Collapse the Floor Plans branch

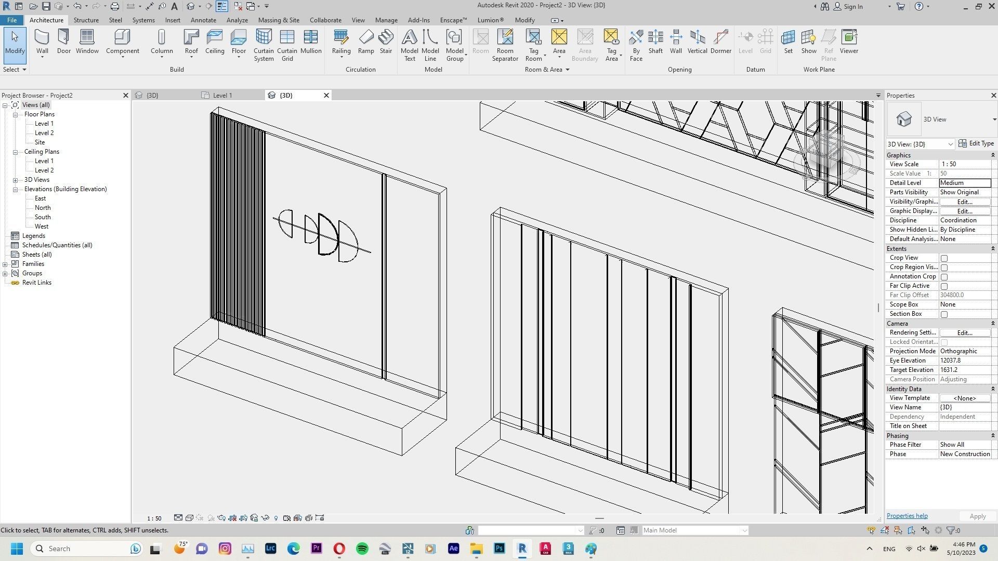15,114
